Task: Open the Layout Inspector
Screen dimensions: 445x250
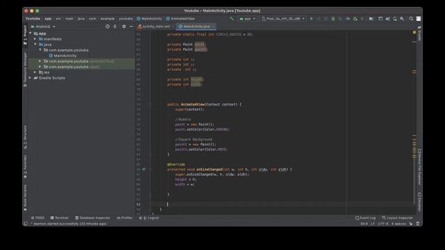Action: 397,218
